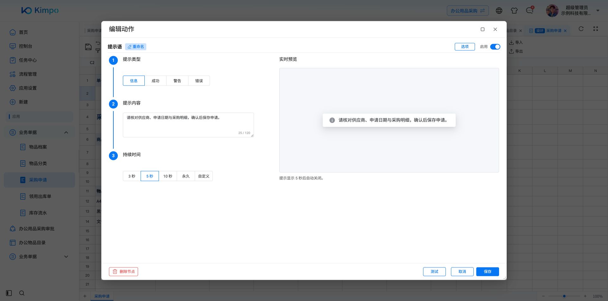The image size is (608, 301).
Task: Click the 提示内容 text area
Action: (x=188, y=125)
